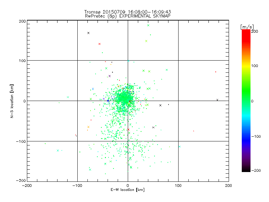This screenshot has height=202, width=269.
Task: Click the '-200' tick label on the E-W axis
Action: [27, 186]
